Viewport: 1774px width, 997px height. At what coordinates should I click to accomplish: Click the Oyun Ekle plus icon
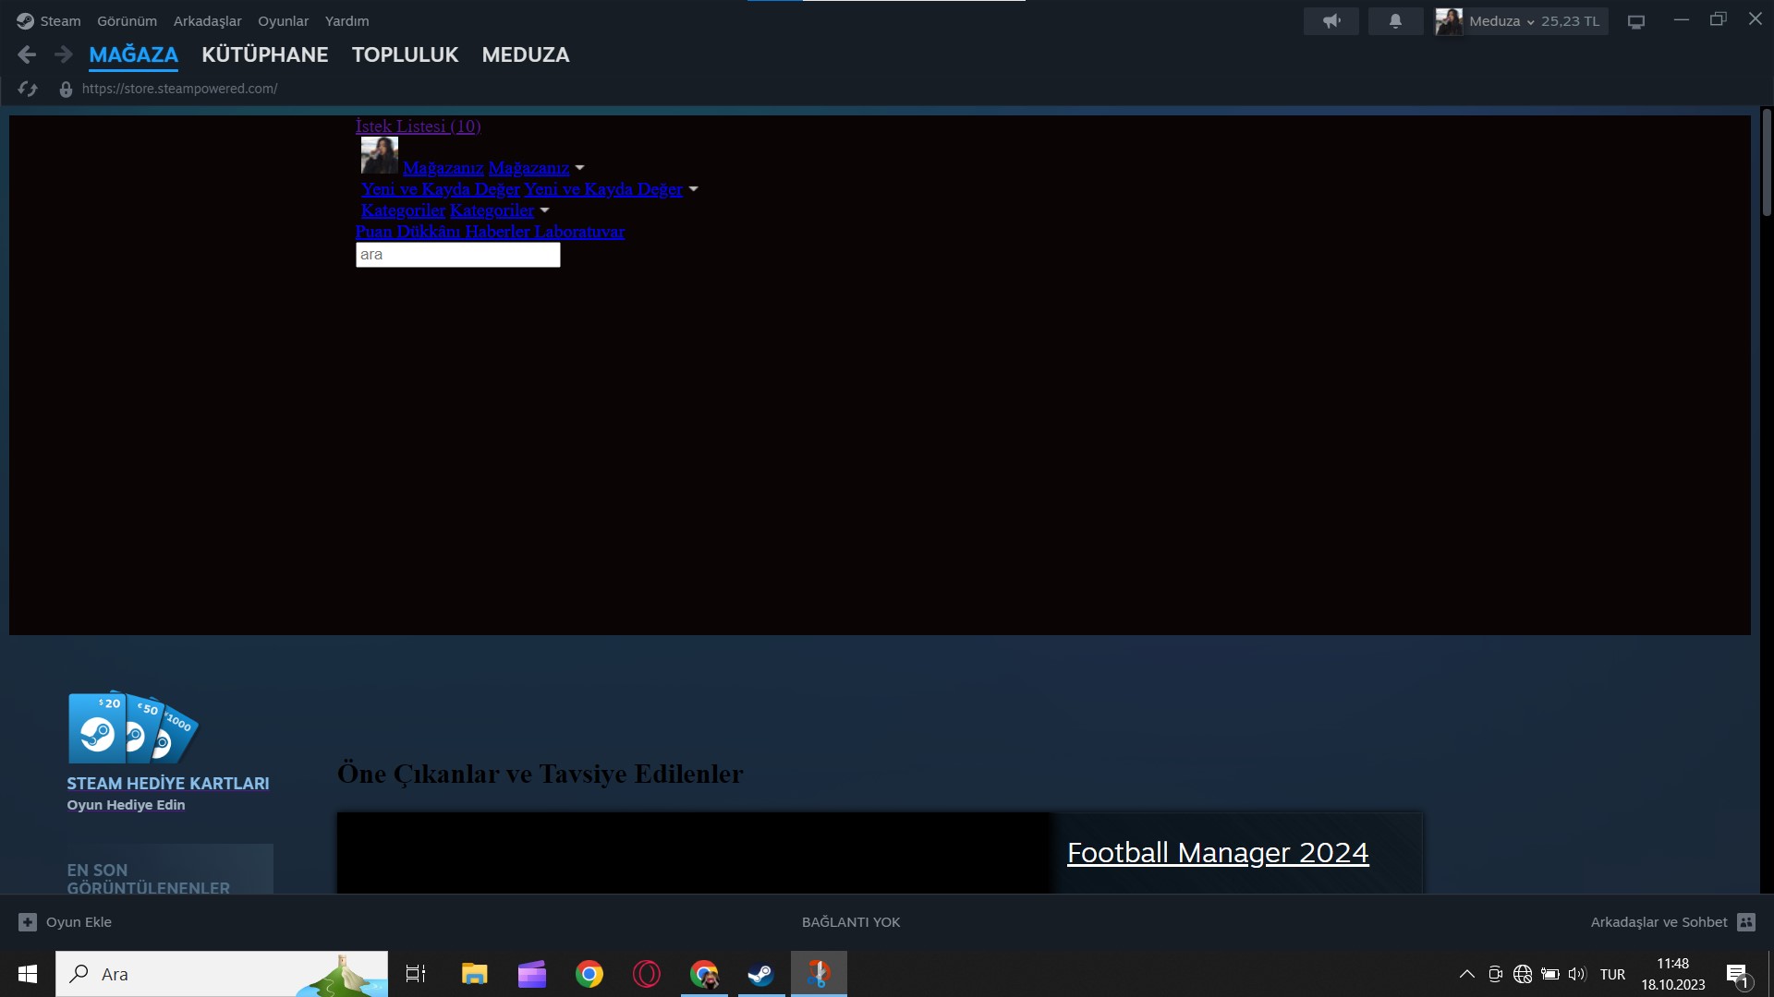tap(28, 922)
